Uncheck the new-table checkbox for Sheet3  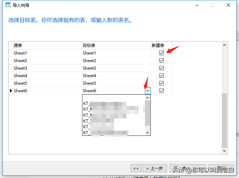point(161,68)
